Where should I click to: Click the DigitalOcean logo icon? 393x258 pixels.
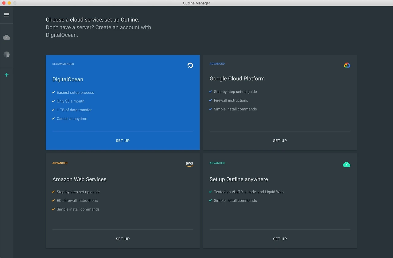click(190, 65)
